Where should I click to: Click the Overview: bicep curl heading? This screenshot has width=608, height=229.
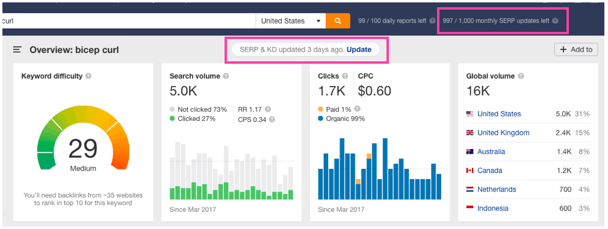[x=74, y=50]
